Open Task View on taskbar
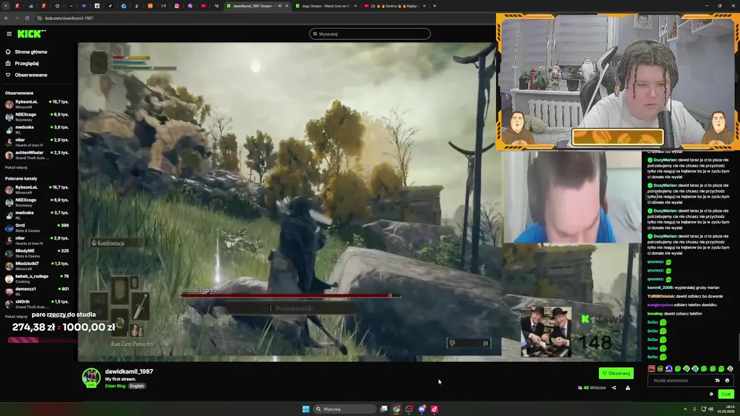This screenshot has height=416, width=740. coord(383,409)
